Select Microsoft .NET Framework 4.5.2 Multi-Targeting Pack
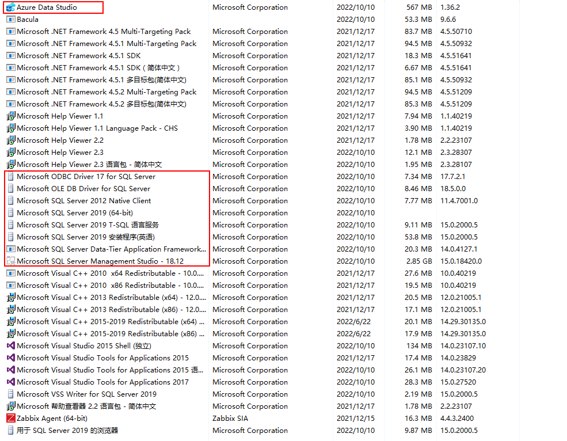The height and width of the screenshot is (441, 567). coord(106,92)
